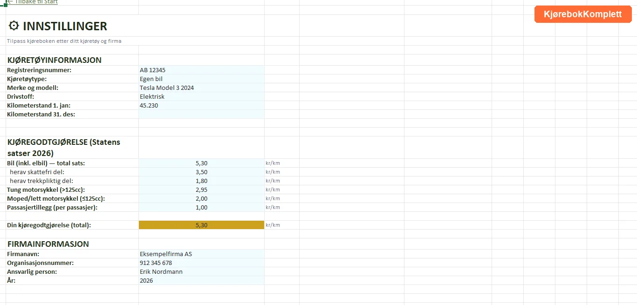637x305 pixels.
Task: Click the 'Passasjertillegg (per passasjer):' label
Action: (52, 208)
